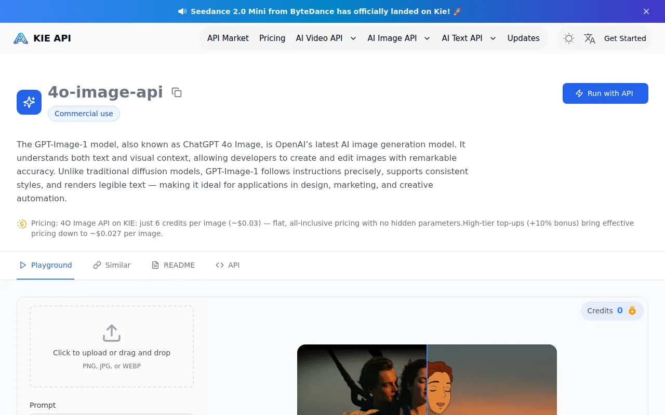665x415 pixels.
Task: Copy the 4o-image-api model name
Action: (x=177, y=92)
